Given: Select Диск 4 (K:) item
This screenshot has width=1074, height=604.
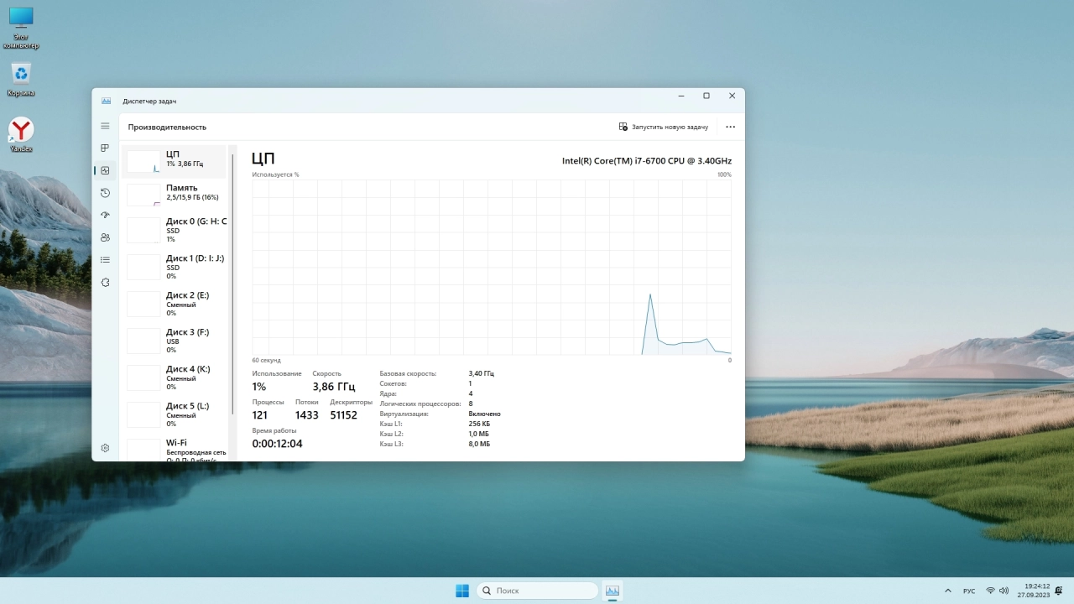Looking at the screenshot, I should 175,377.
